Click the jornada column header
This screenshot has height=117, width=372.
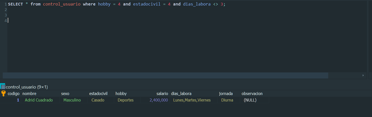click(226, 93)
